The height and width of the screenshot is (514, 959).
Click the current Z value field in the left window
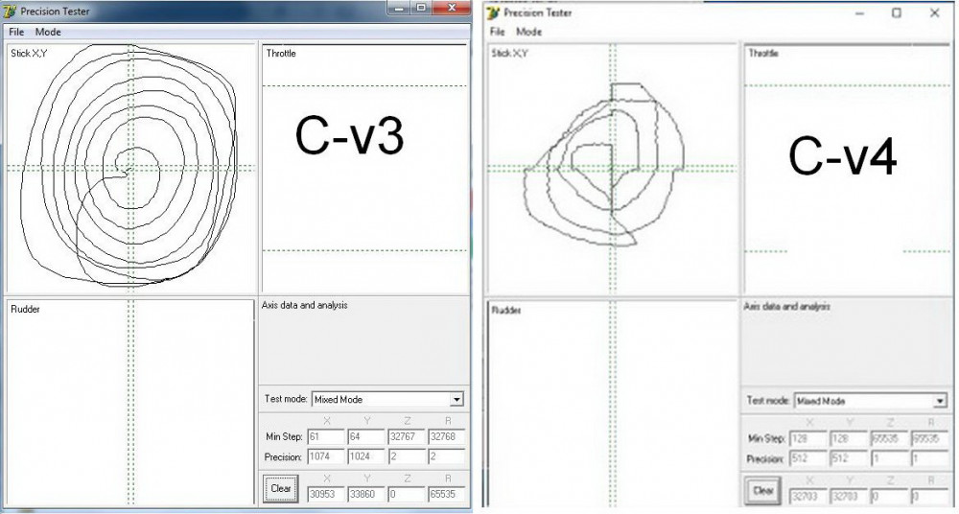(406, 494)
